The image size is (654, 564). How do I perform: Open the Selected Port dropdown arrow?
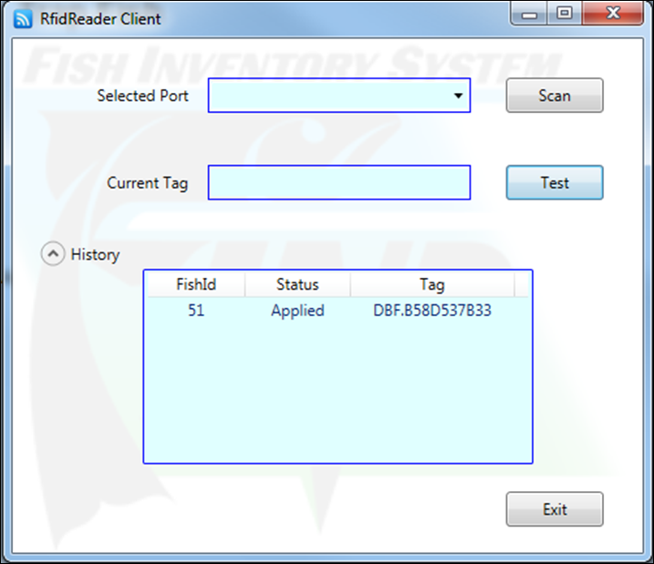click(458, 96)
